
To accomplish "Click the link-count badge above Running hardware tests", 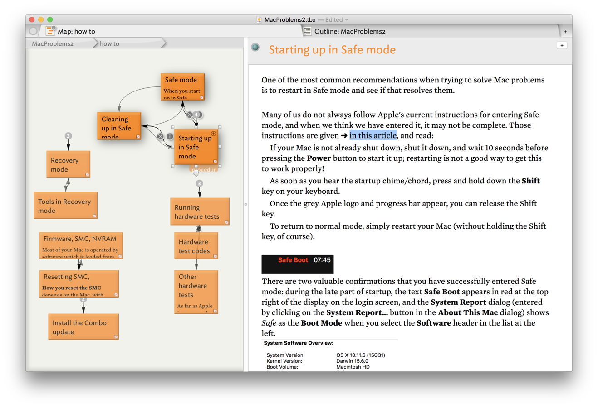I will 199,183.
